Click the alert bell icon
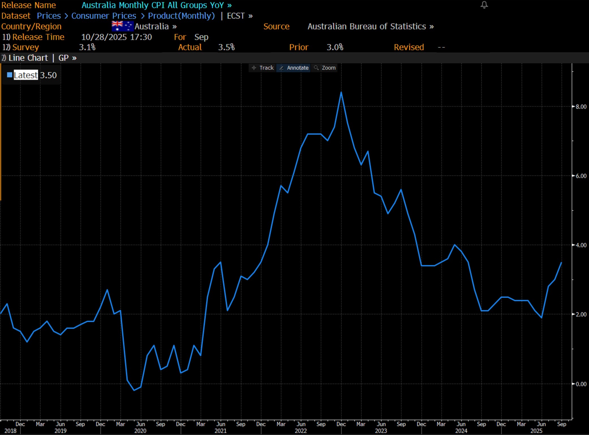Screen dimensions: 589x435 [x=484, y=5]
